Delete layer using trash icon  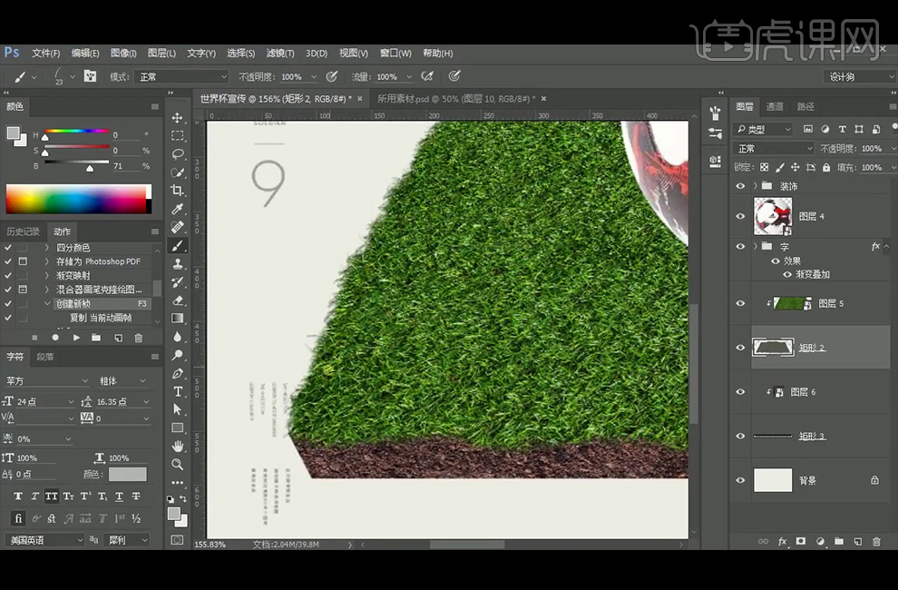[x=876, y=542]
